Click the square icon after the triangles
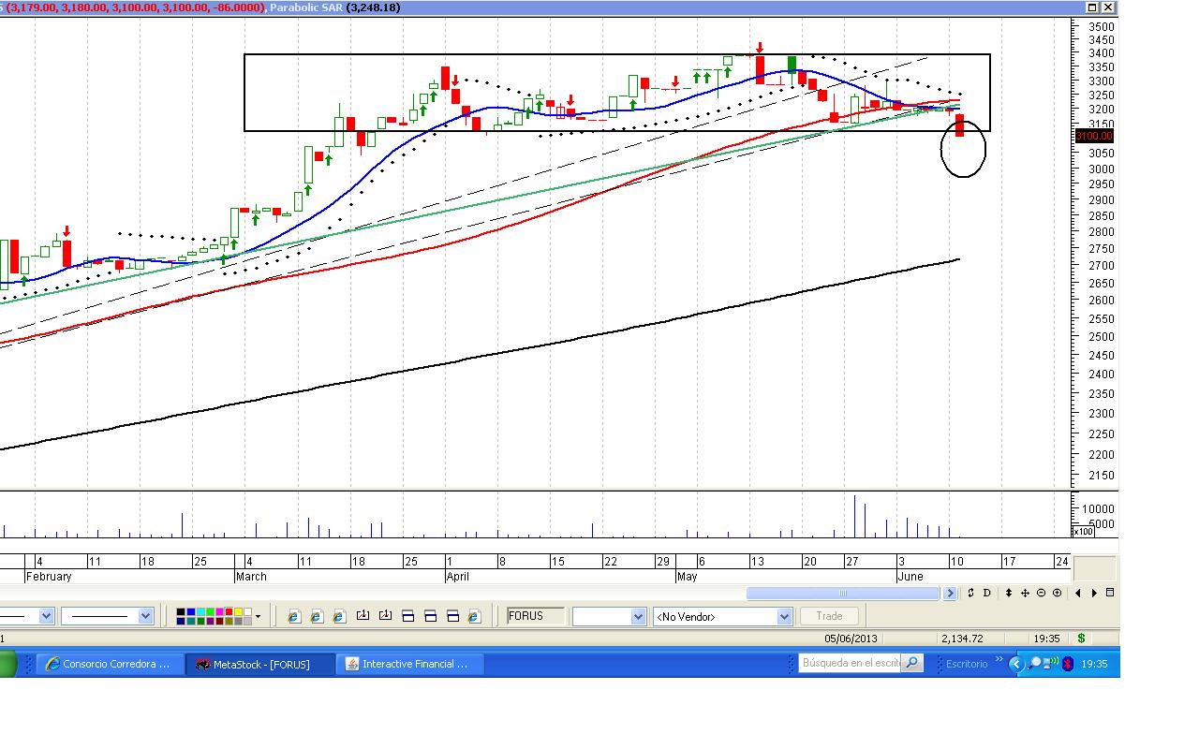Viewport: 1199px width, 749px height. point(1110,593)
